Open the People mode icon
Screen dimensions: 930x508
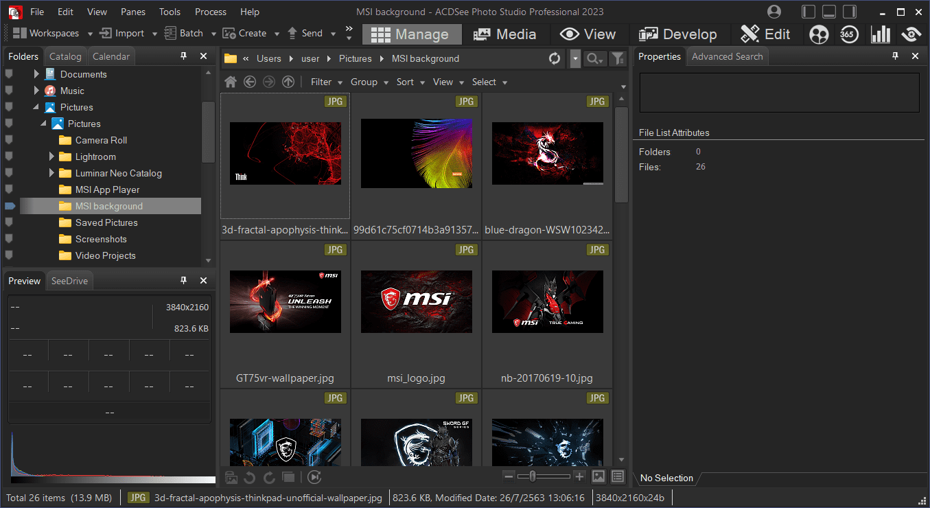coord(819,34)
